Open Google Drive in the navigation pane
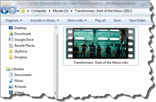 [24, 40]
